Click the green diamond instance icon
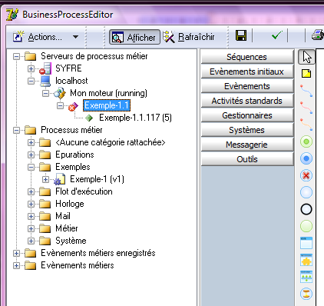Viewport: 324px width, 306px height. click(x=89, y=118)
